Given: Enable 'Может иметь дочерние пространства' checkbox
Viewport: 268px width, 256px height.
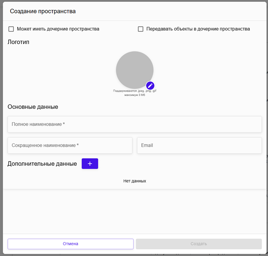Looking at the screenshot, I should 11,29.
